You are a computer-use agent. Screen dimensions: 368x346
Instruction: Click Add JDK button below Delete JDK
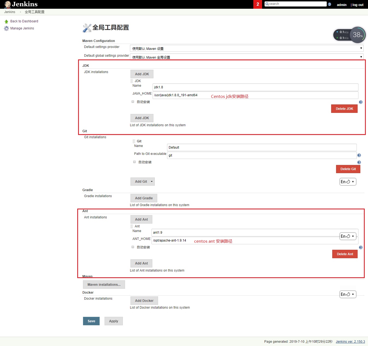142,118
